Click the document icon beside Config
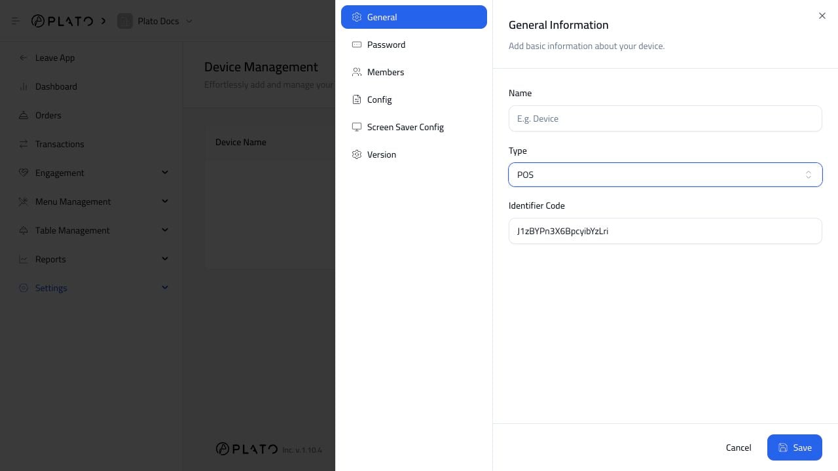The image size is (838, 471). point(357,99)
